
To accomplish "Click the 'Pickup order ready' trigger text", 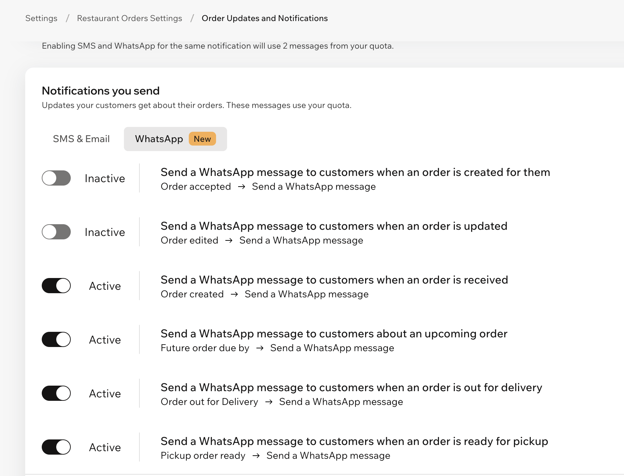I will coord(203,456).
